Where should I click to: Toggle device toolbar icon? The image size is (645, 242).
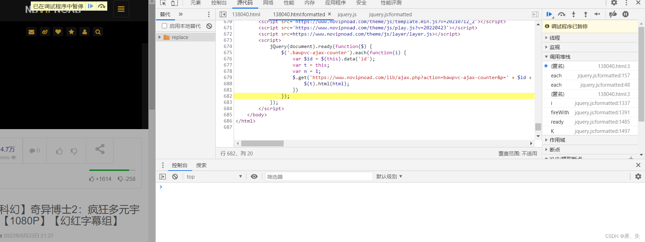coord(175,3)
